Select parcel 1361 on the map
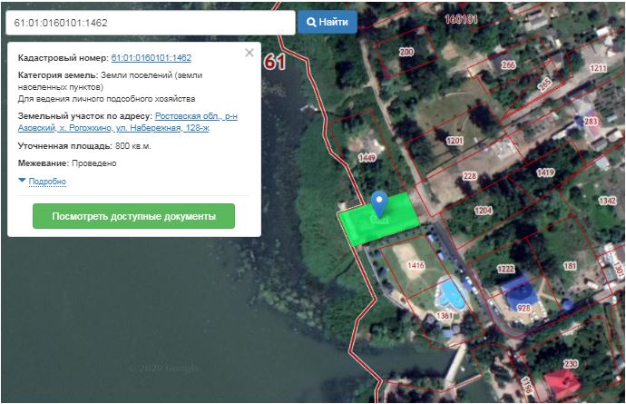 tap(444, 315)
